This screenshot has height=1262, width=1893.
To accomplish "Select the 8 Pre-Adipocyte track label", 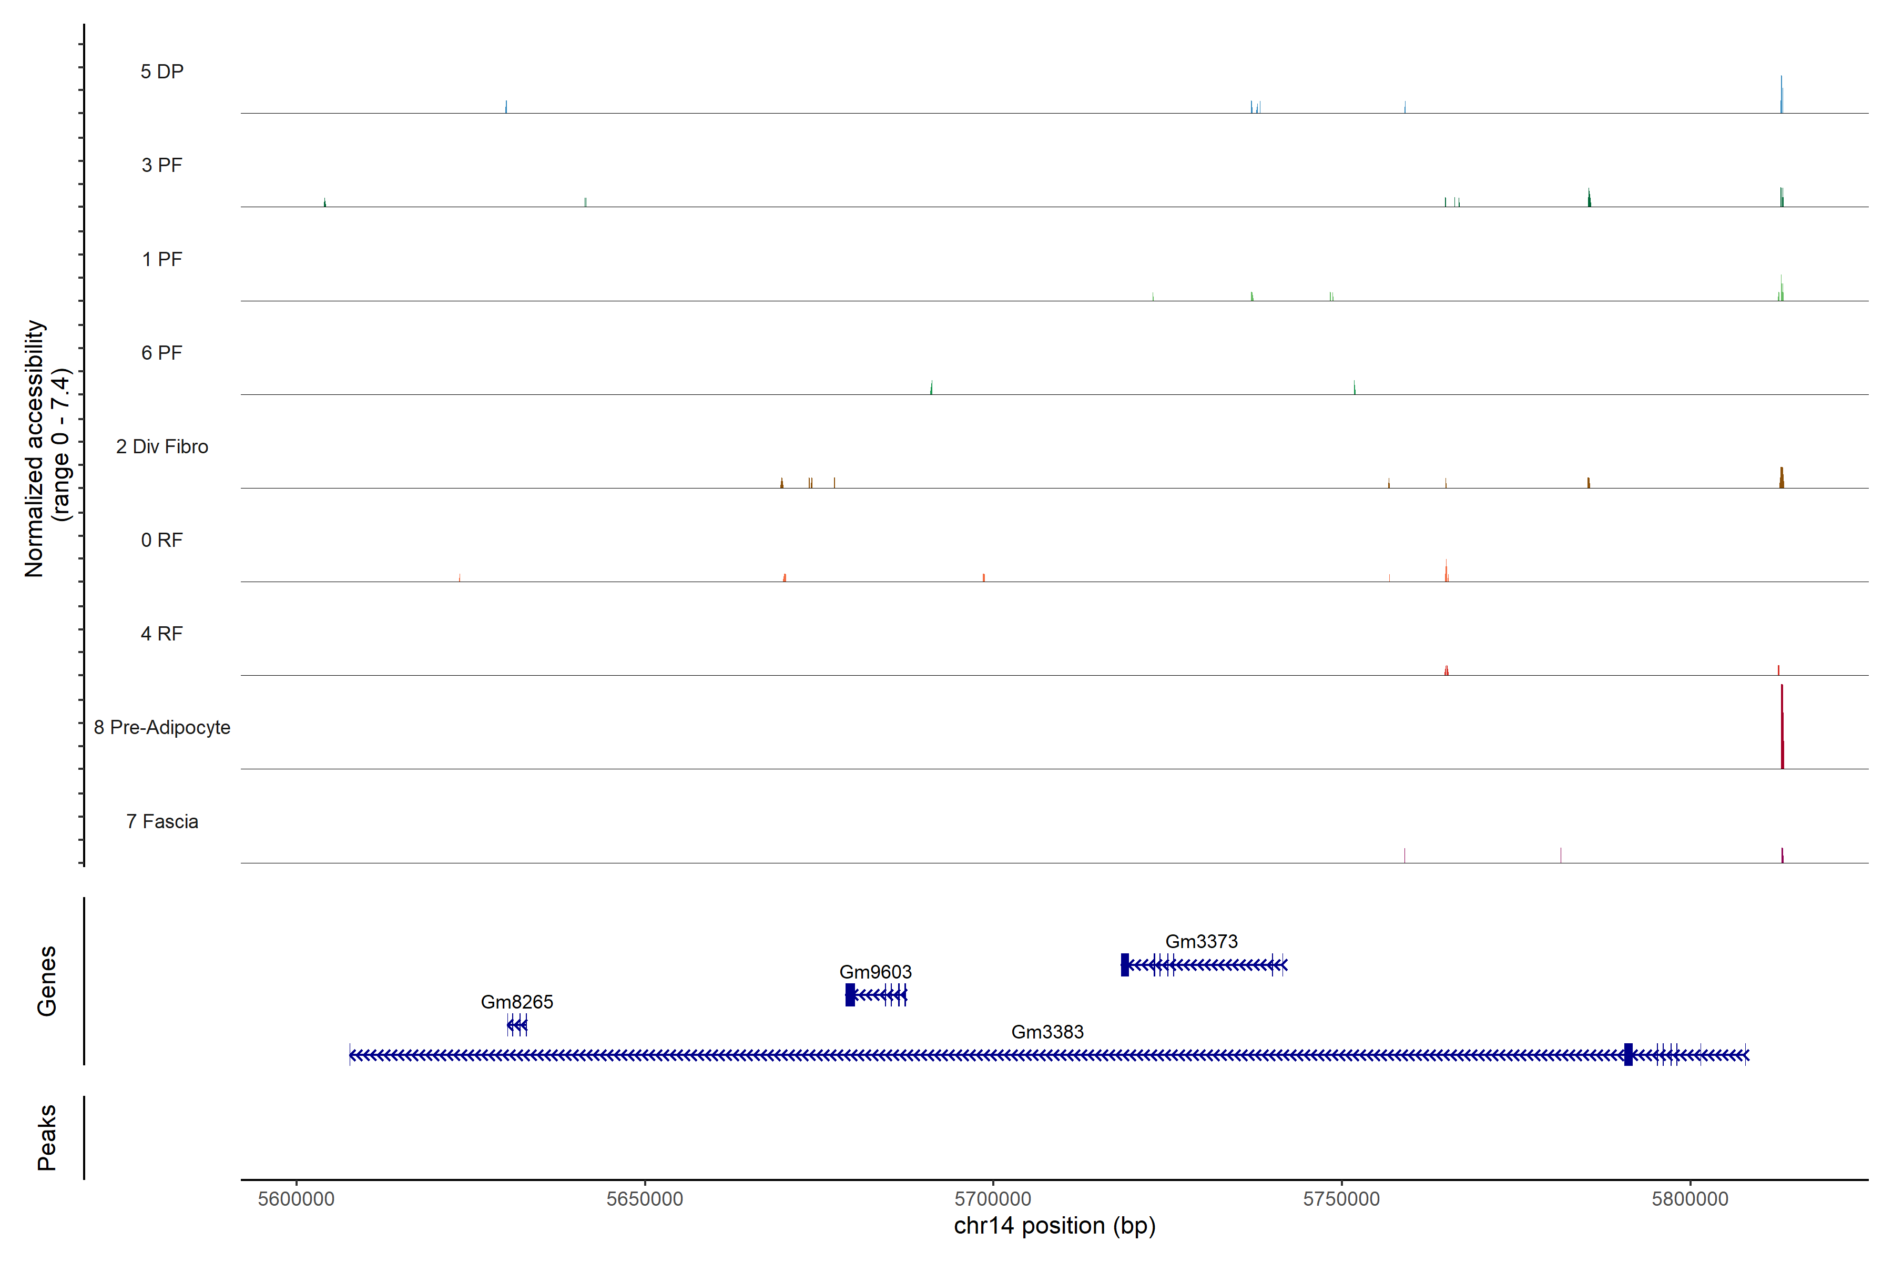I will click(x=162, y=728).
